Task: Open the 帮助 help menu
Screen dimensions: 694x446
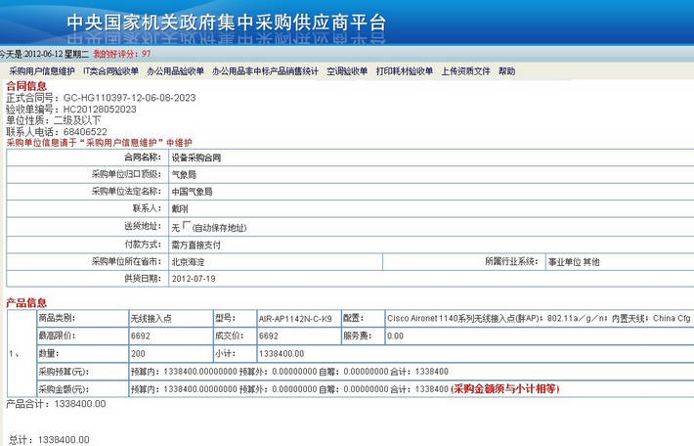Action: click(x=506, y=71)
